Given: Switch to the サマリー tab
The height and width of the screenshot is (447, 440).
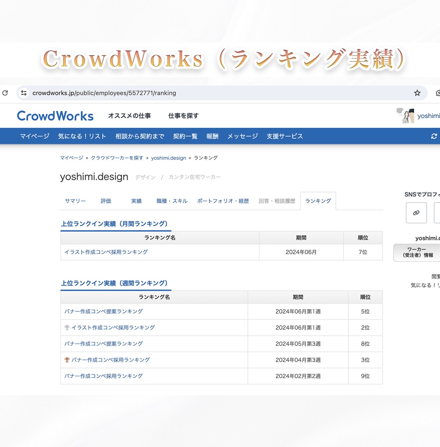Looking at the screenshot, I should tap(75, 201).
